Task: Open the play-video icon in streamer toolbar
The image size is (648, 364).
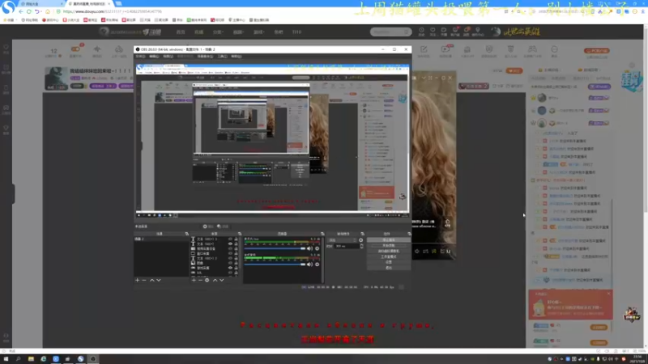Action: tap(445, 51)
